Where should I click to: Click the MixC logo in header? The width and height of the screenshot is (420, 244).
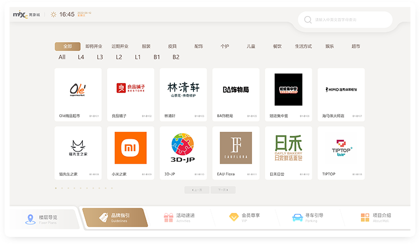pyautogui.click(x=19, y=15)
